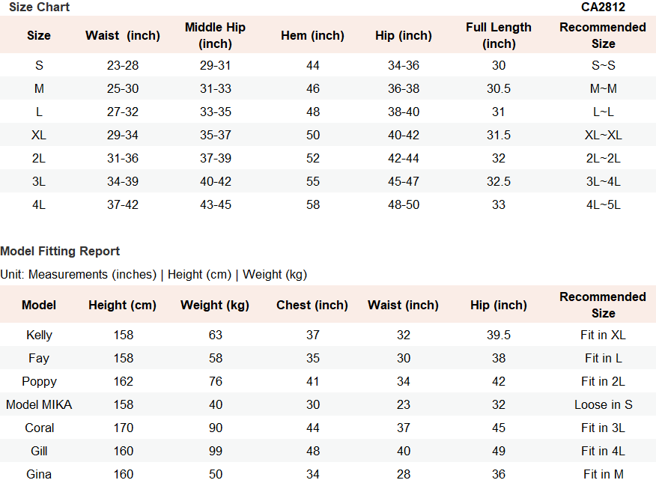This screenshot has height=489, width=656.
Task: Select the Waist (inch) column header
Action: pos(123,35)
